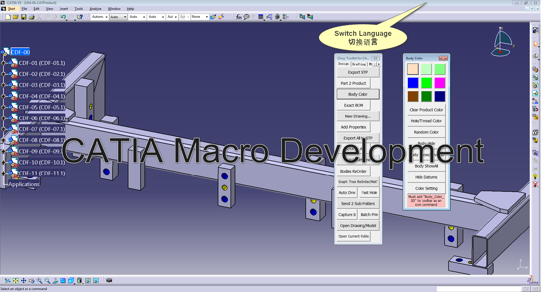Click the Hide Datums button
The width and height of the screenshot is (543, 292).
coord(426,177)
